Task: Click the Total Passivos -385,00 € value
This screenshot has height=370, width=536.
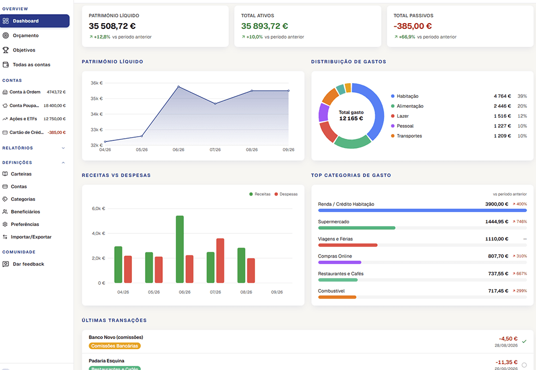Action: 413,26
